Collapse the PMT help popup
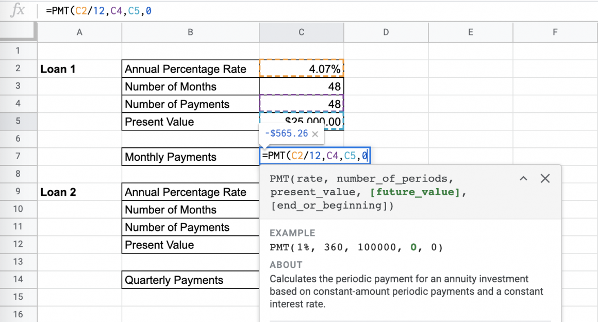598x322 pixels. pyautogui.click(x=523, y=178)
